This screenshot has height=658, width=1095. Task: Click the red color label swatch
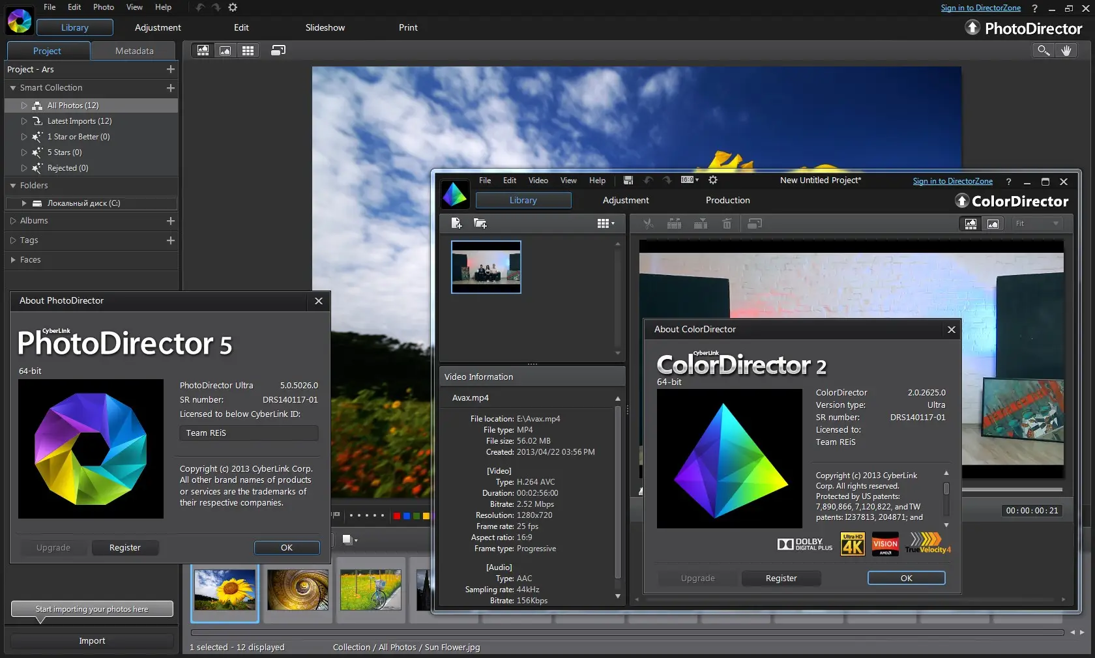(397, 516)
